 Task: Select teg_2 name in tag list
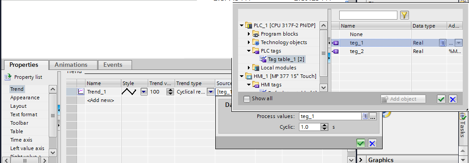[357, 52]
